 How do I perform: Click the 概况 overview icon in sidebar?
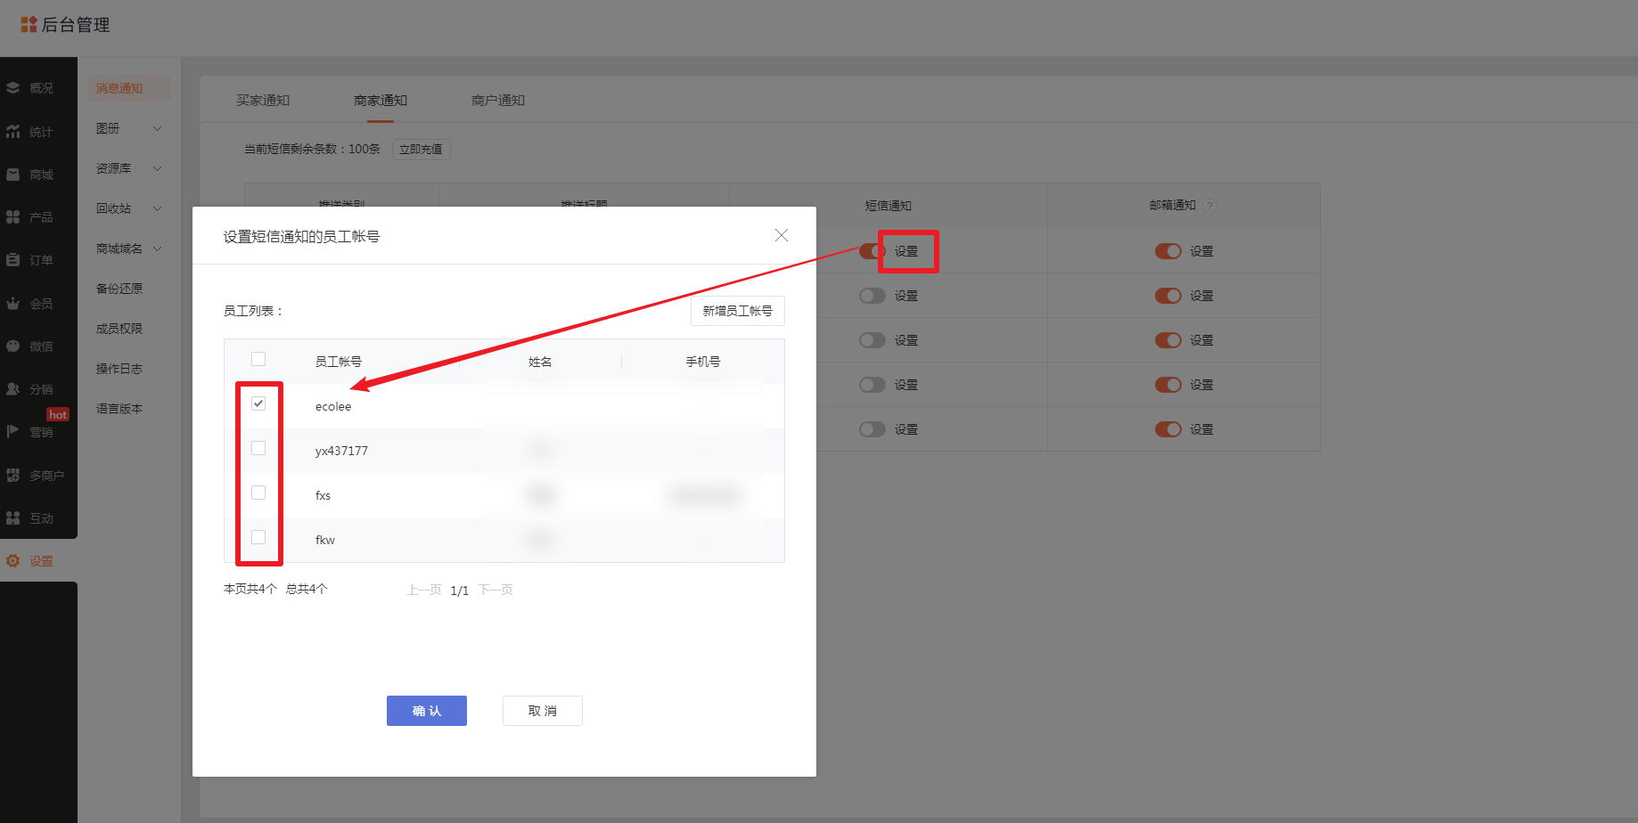click(x=13, y=88)
